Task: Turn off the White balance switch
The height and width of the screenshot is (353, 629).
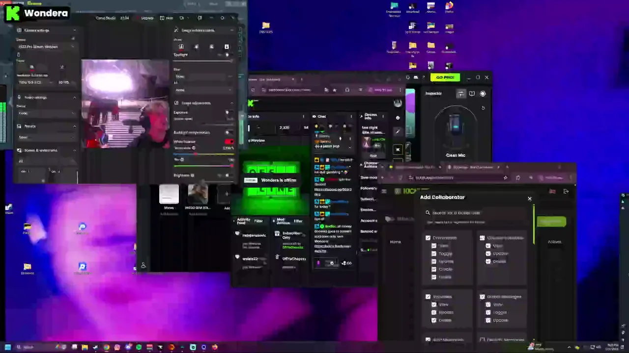Action: point(229,142)
